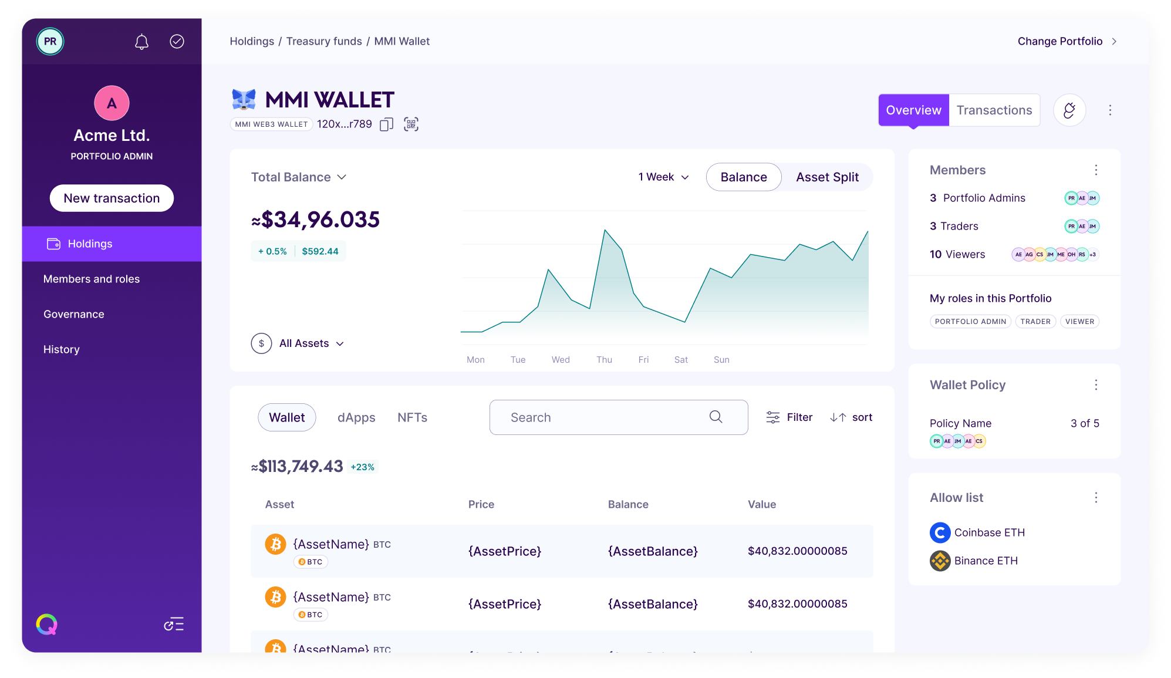
Task: Click the New transaction button
Action: [111, 198]
